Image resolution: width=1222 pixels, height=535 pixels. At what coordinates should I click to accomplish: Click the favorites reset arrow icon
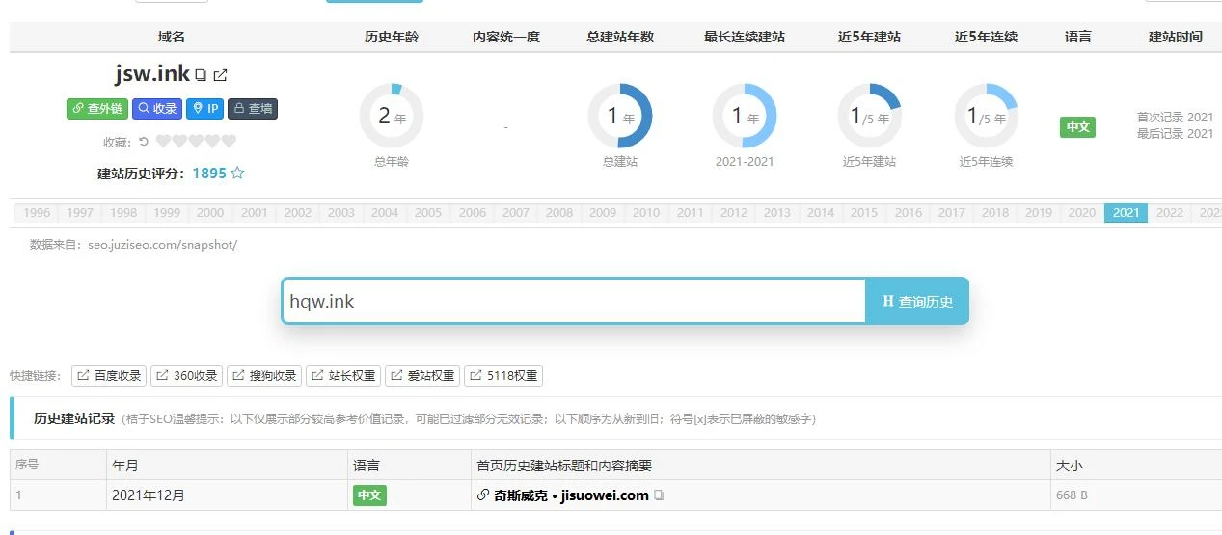coord(144,142)
